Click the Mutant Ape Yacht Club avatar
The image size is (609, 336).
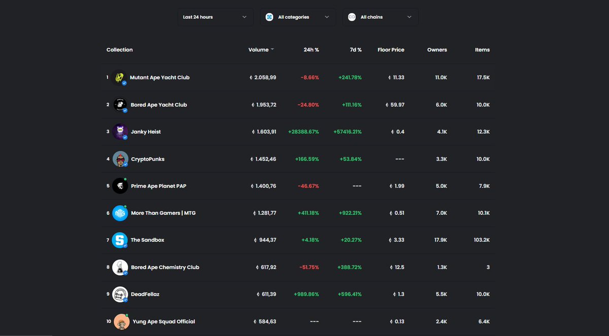[x=120, y=78]
